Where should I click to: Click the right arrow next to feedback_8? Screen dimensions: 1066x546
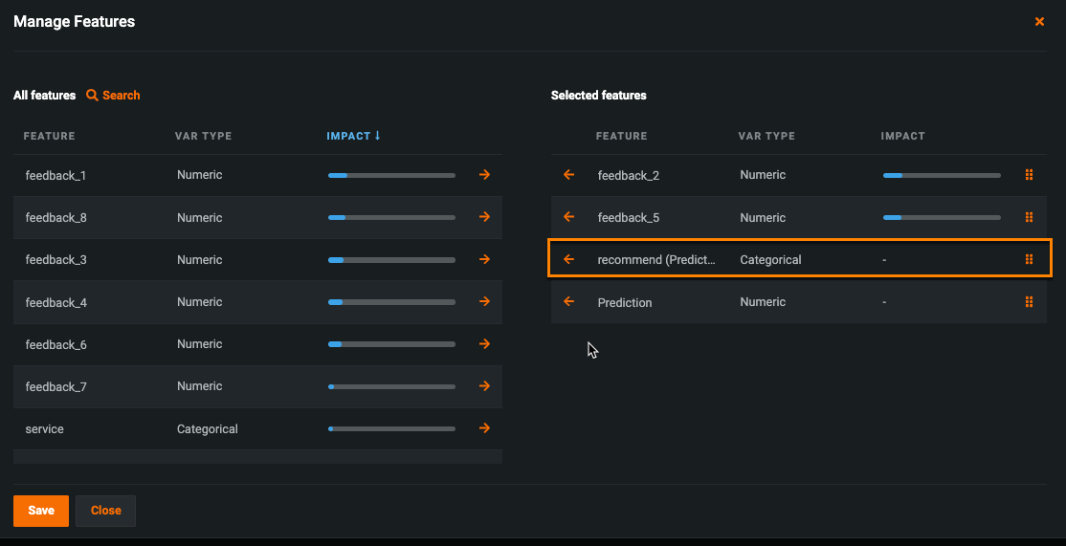pyautogui.click(x=484, y=217)
